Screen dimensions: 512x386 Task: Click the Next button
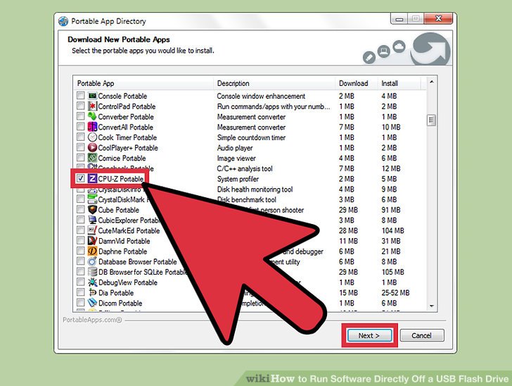coord(369,335)
